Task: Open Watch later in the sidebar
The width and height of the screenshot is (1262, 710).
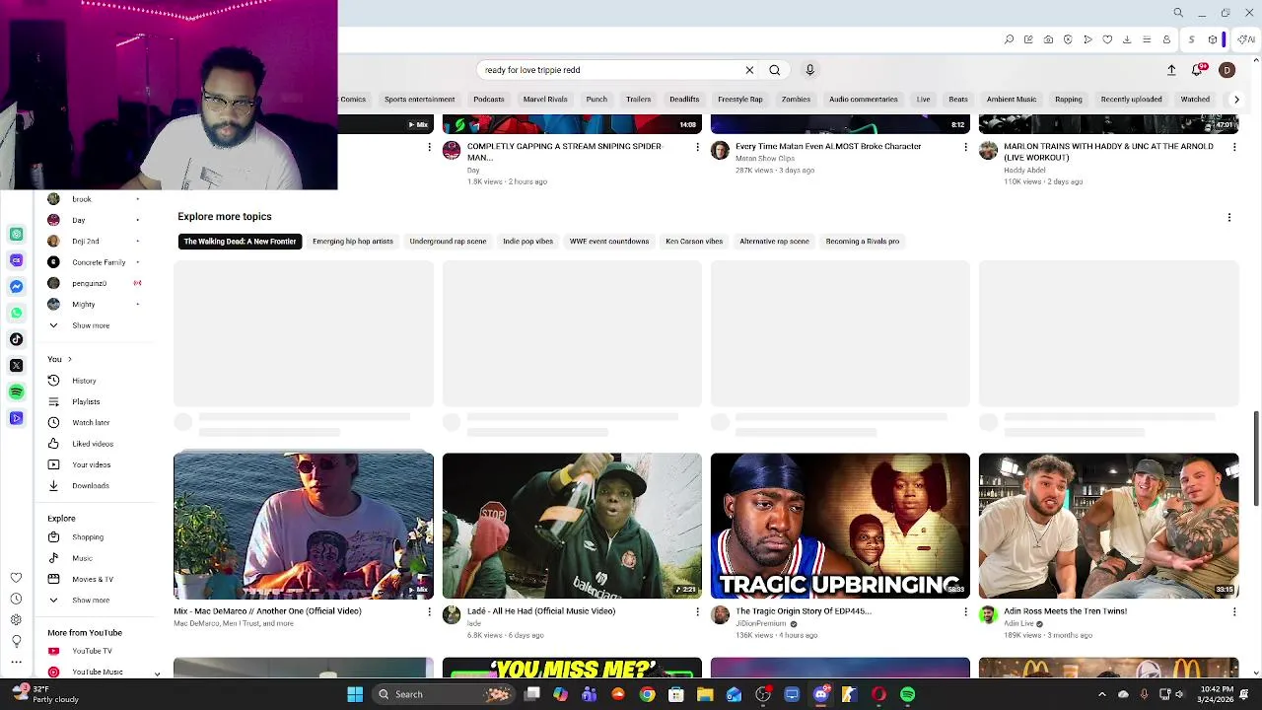Action: pos(91,423)
